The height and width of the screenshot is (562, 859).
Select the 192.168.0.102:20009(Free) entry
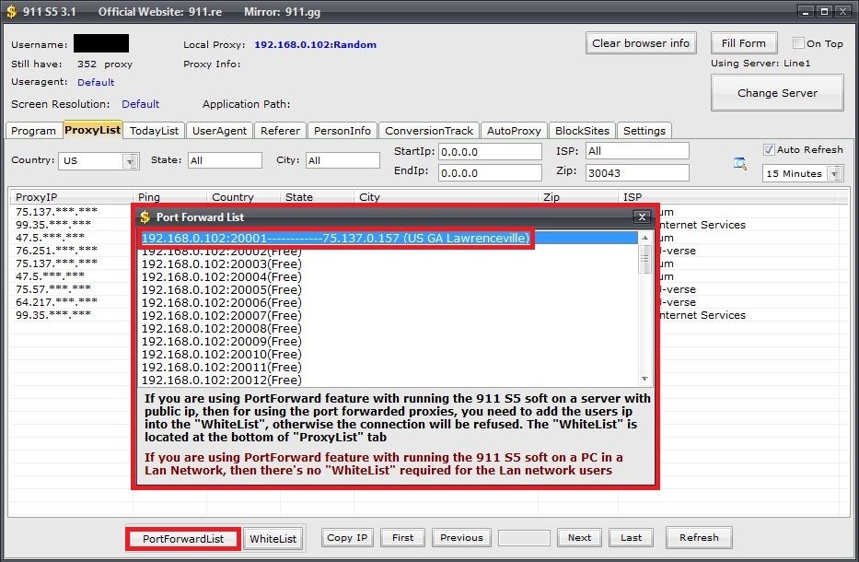coord(389,341)
